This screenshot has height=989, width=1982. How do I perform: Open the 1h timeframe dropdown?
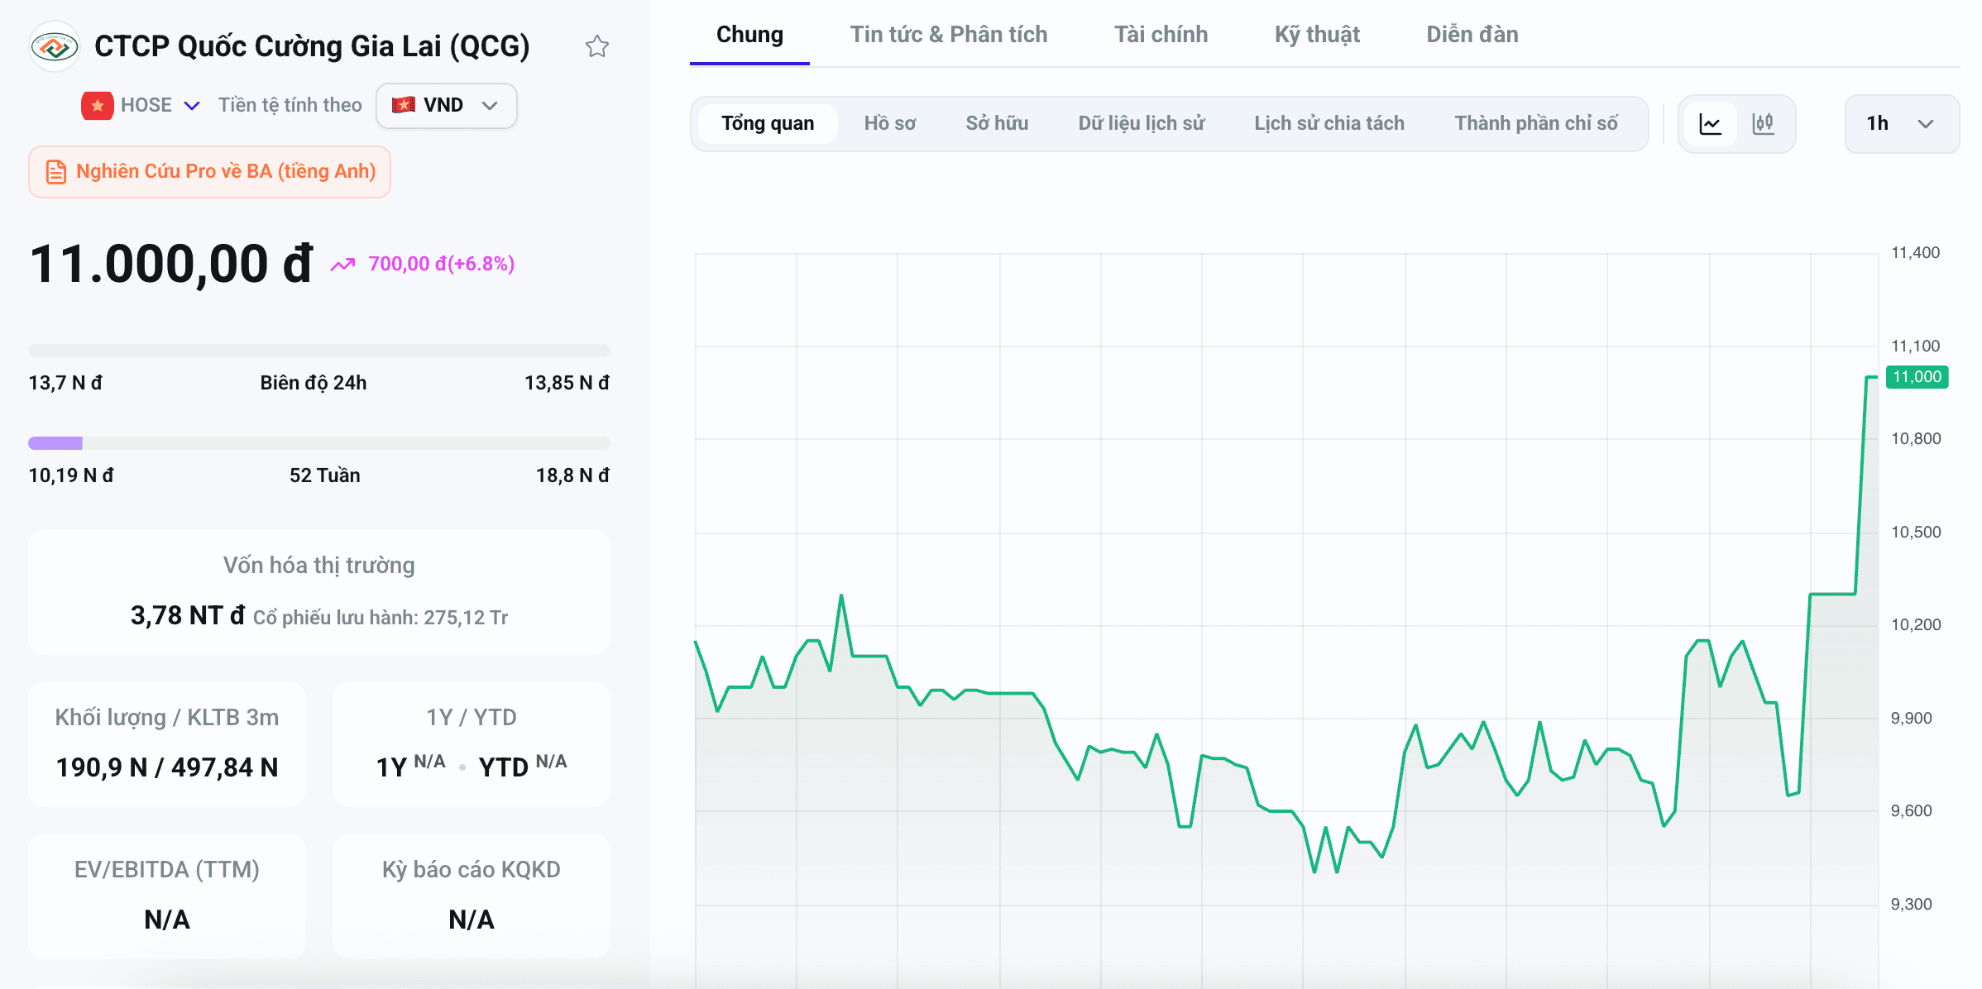click(x=1902, y=124)
